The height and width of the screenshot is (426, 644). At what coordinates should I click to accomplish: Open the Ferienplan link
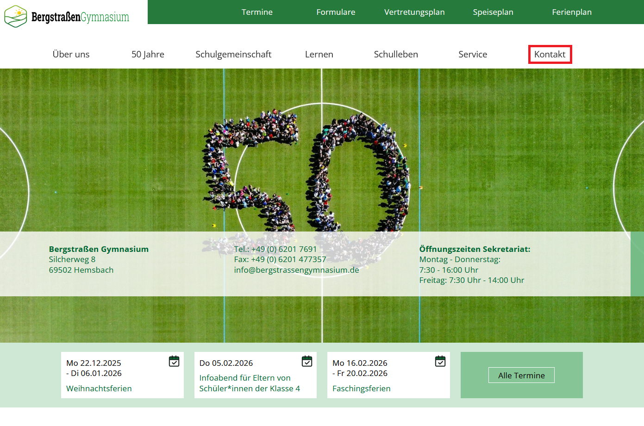[x=572, y=12]
